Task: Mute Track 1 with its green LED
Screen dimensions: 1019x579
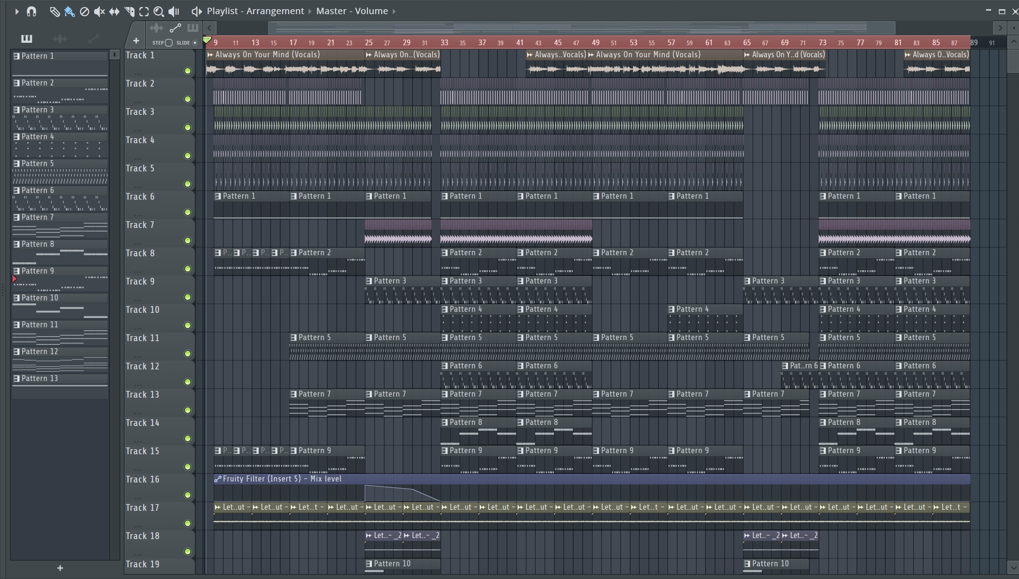Action: pyautogui.click(x=188, y=71)
